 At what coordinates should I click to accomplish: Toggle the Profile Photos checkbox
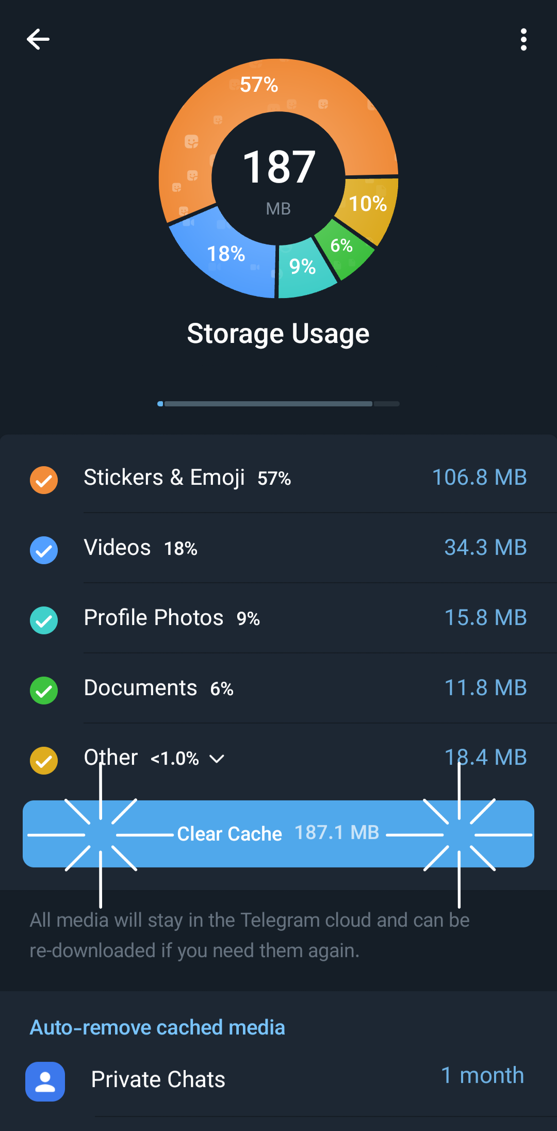(x=44, y=620)
